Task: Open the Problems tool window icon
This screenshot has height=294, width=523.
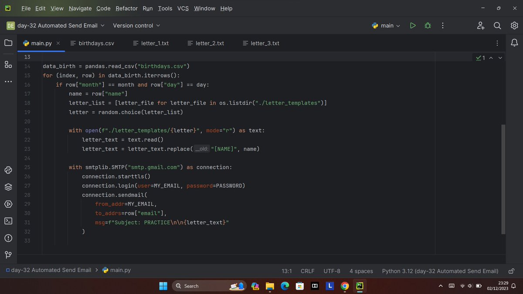Action: pos(8,238)
